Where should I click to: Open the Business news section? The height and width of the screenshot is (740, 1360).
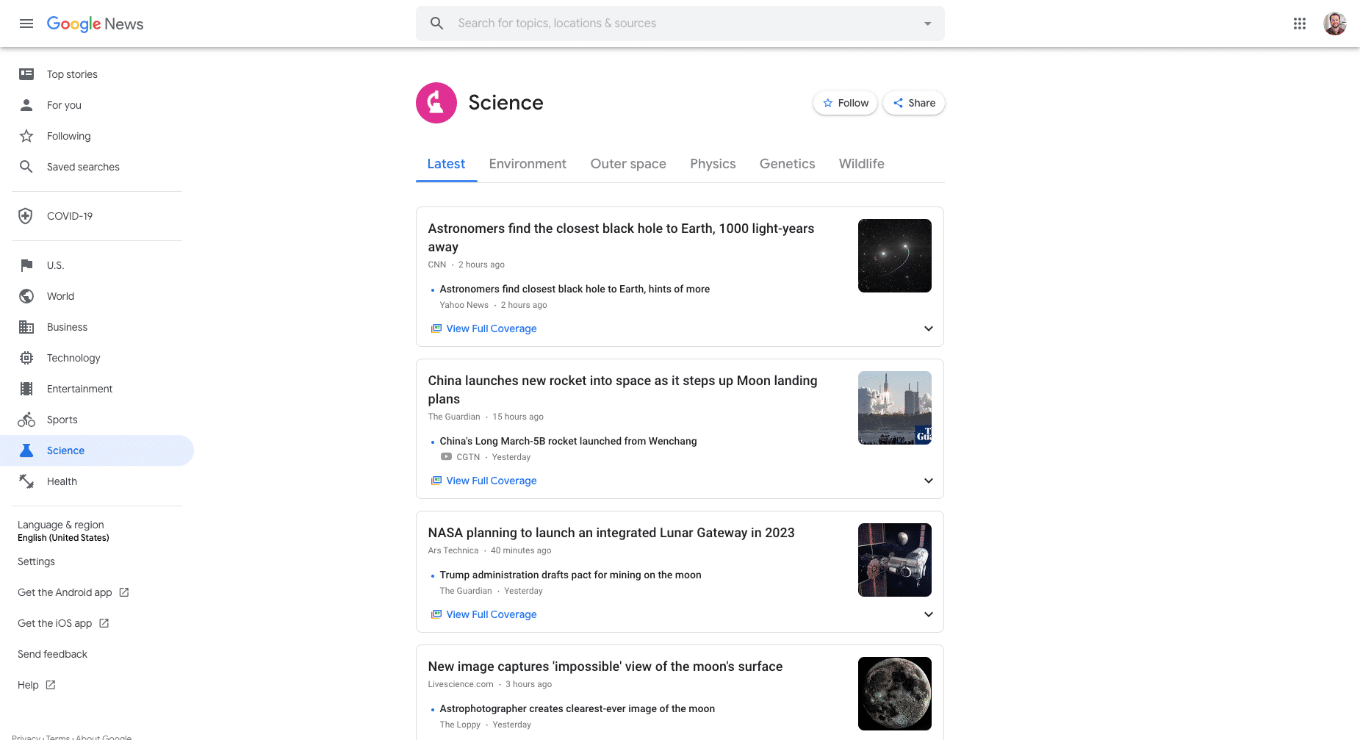(67, 327)
